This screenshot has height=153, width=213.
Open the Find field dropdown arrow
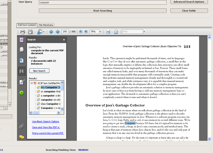coord(144,32)
